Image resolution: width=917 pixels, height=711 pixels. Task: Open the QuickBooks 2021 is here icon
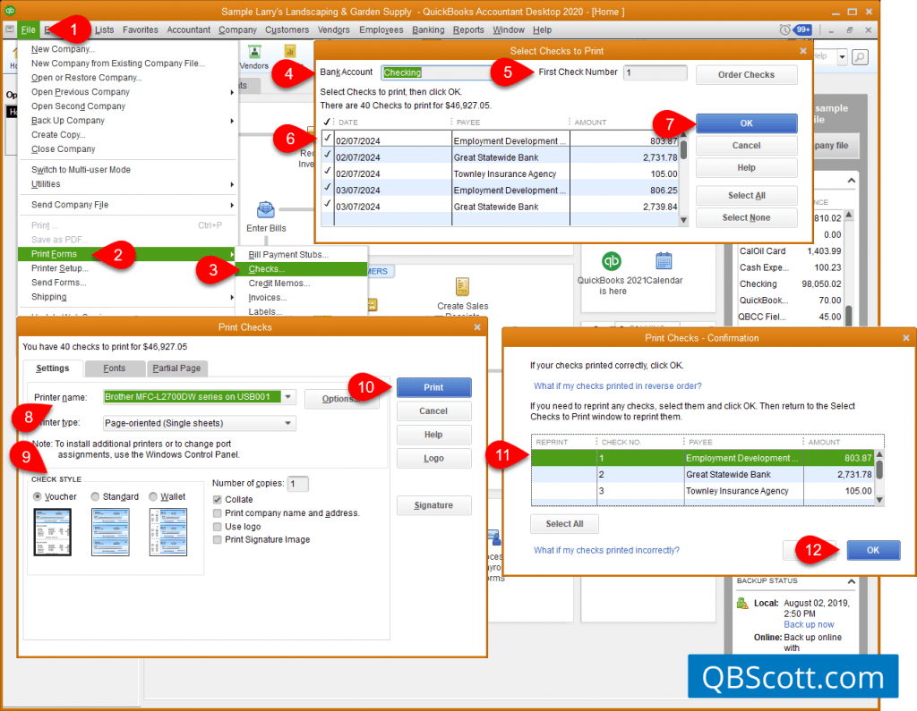[612, 261]
